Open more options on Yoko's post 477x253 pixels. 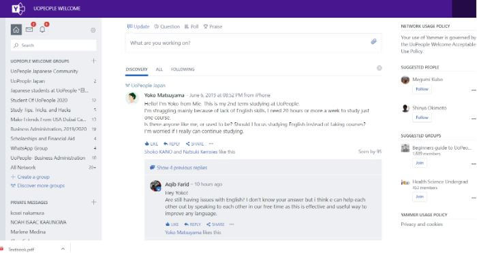[x=211, y=144]
